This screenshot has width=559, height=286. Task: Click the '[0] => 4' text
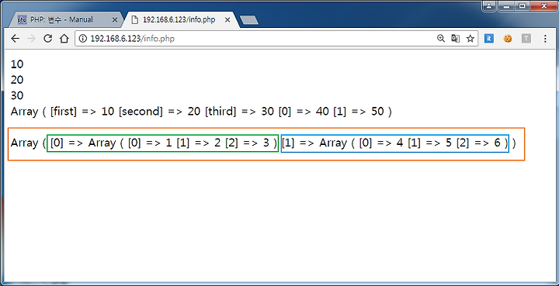381,143
